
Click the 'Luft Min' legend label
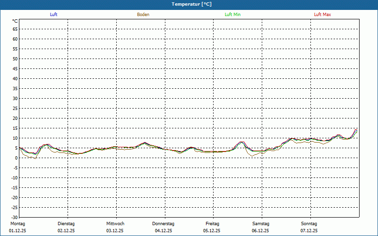[x=232, y=15]
